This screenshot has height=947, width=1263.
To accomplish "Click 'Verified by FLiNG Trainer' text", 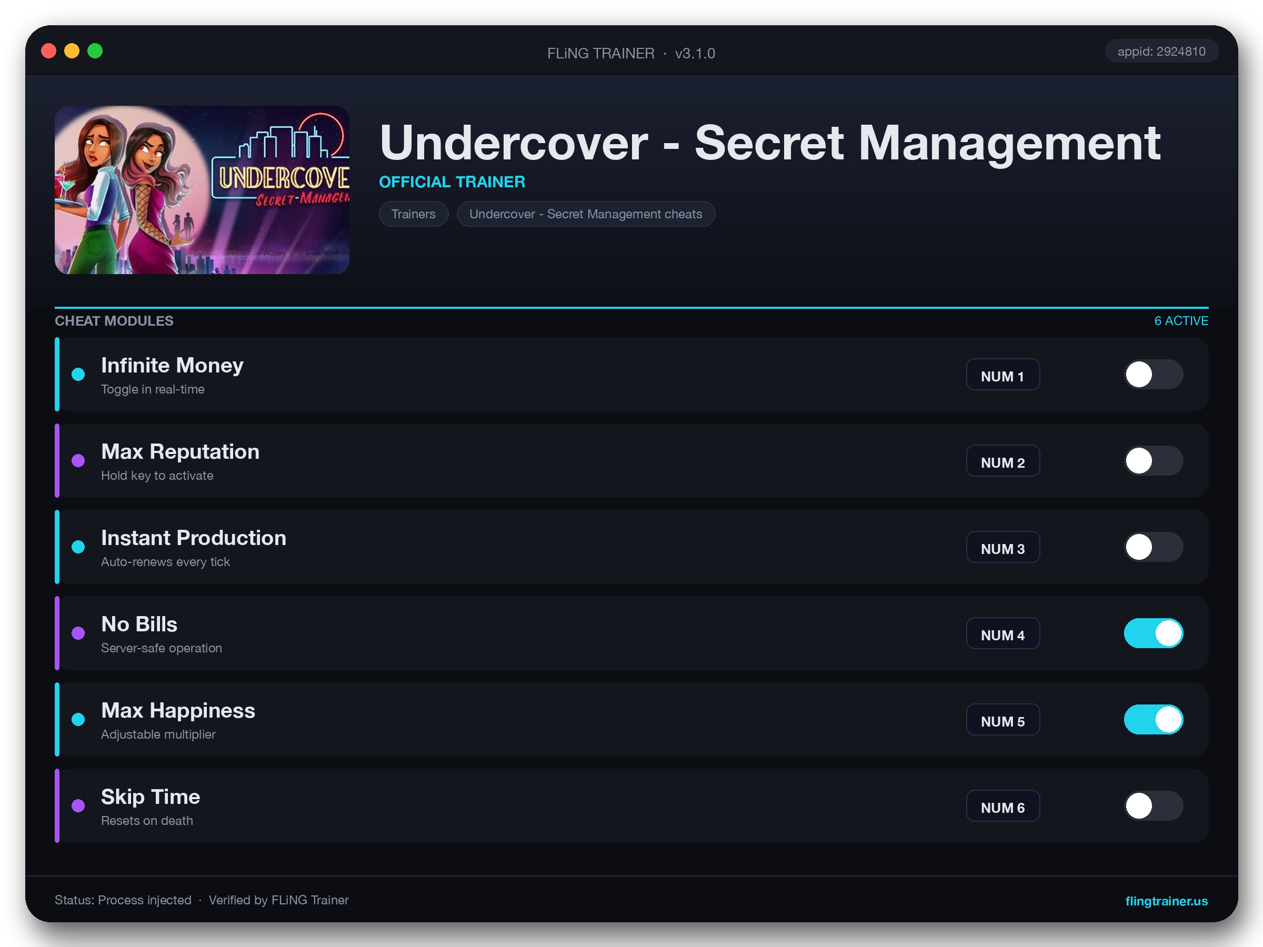I will (278, 900).
